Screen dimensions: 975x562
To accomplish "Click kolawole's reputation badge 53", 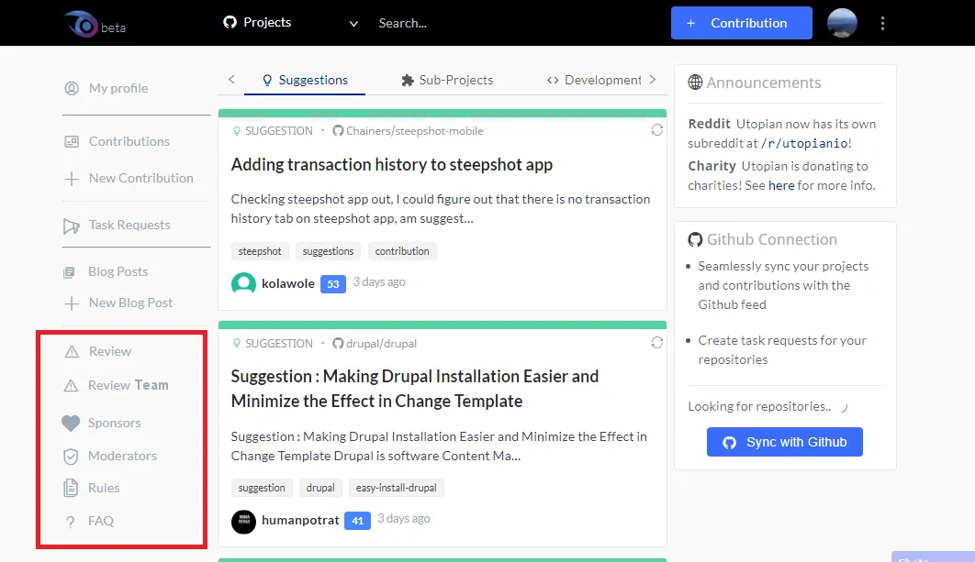I will [x=333, y=284].
